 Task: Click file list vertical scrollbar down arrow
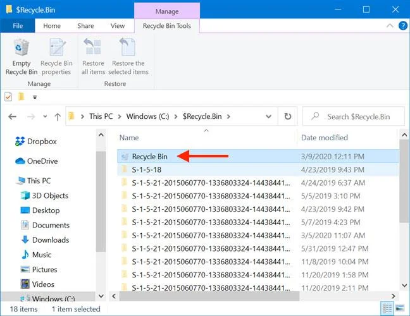[404, 285]
